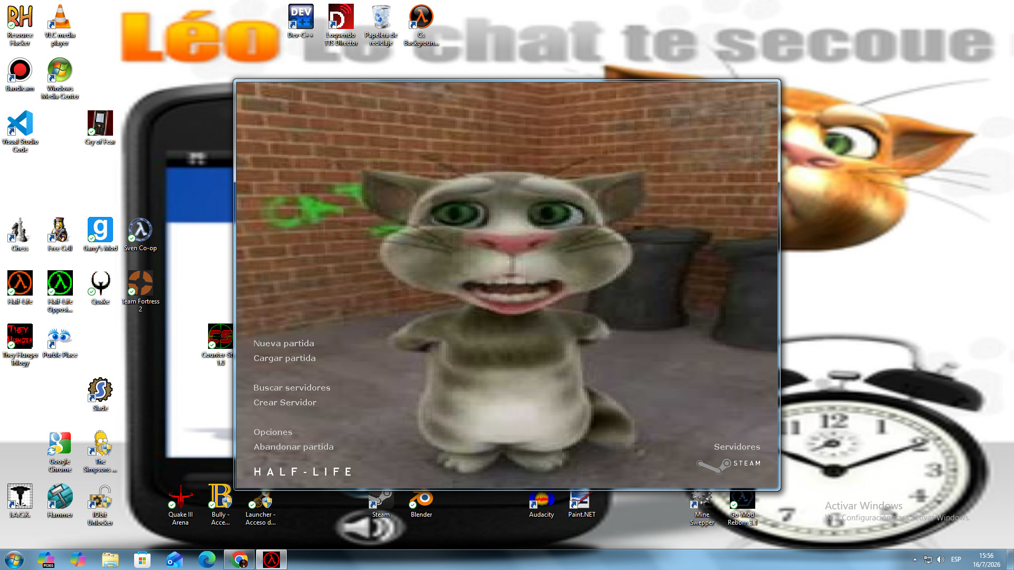Click the Show desktop strip
The image size is (1014, 570).
coord(1010,559)
